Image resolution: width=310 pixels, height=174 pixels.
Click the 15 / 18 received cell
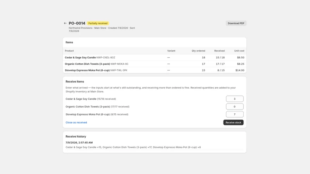[x=220, y=58]
